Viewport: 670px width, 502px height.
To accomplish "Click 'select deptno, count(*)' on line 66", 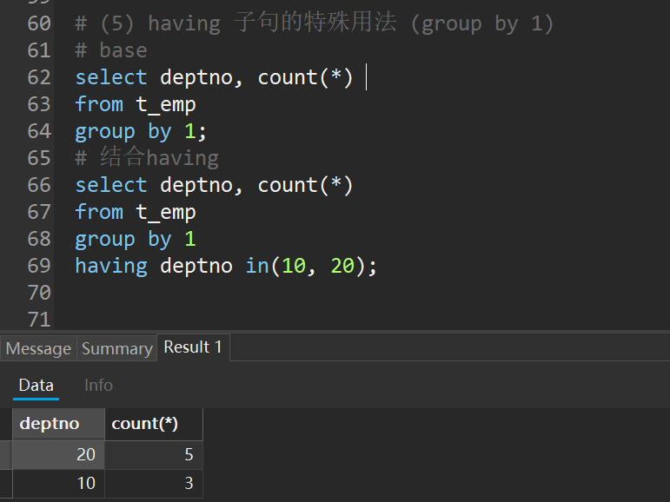I will [214, 185].
